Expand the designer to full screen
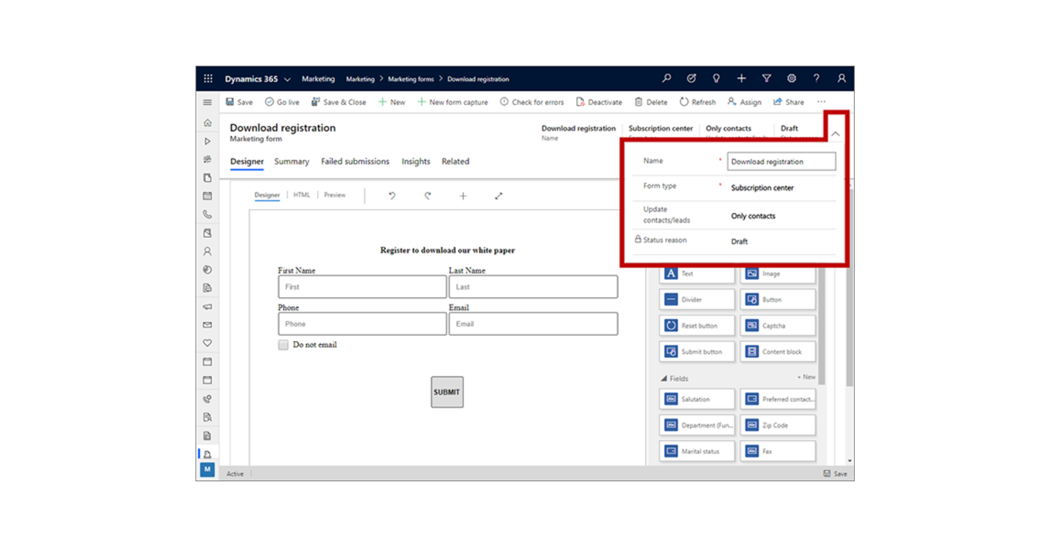 [498, 196]
